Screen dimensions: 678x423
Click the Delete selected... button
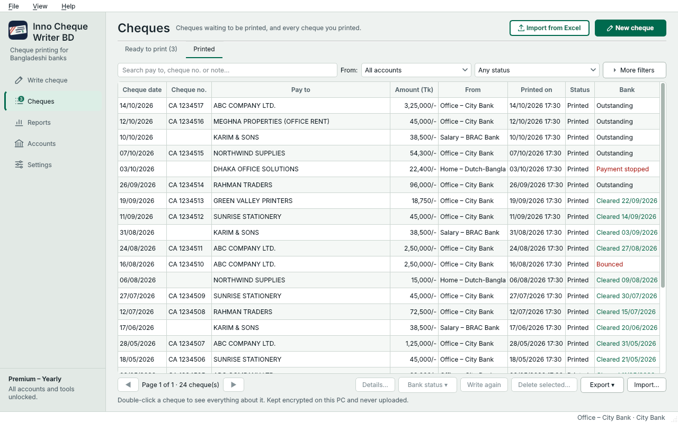pos(544,385)
